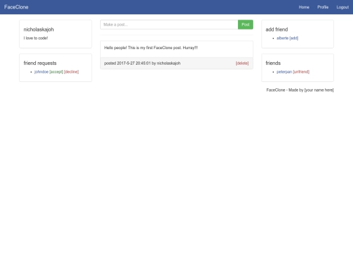Accept johndoe's friend request

coord(56,72)
